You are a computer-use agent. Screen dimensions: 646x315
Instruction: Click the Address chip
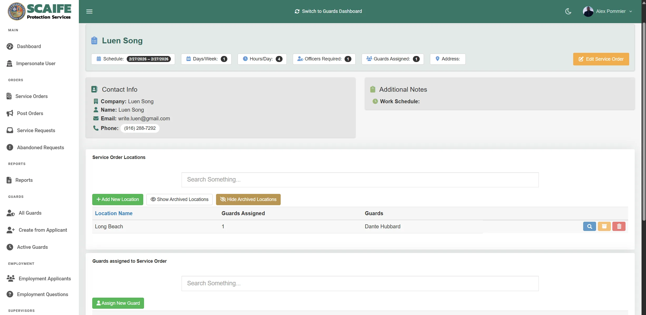point(448,59)
